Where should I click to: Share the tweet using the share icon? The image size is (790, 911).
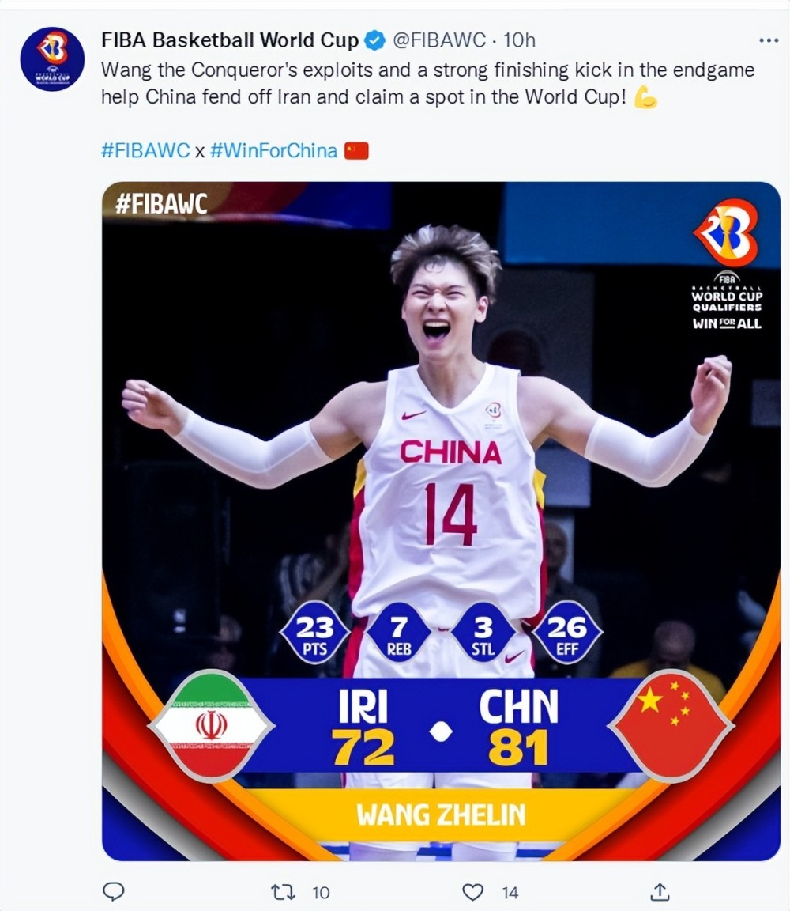(x=660, y=891)
